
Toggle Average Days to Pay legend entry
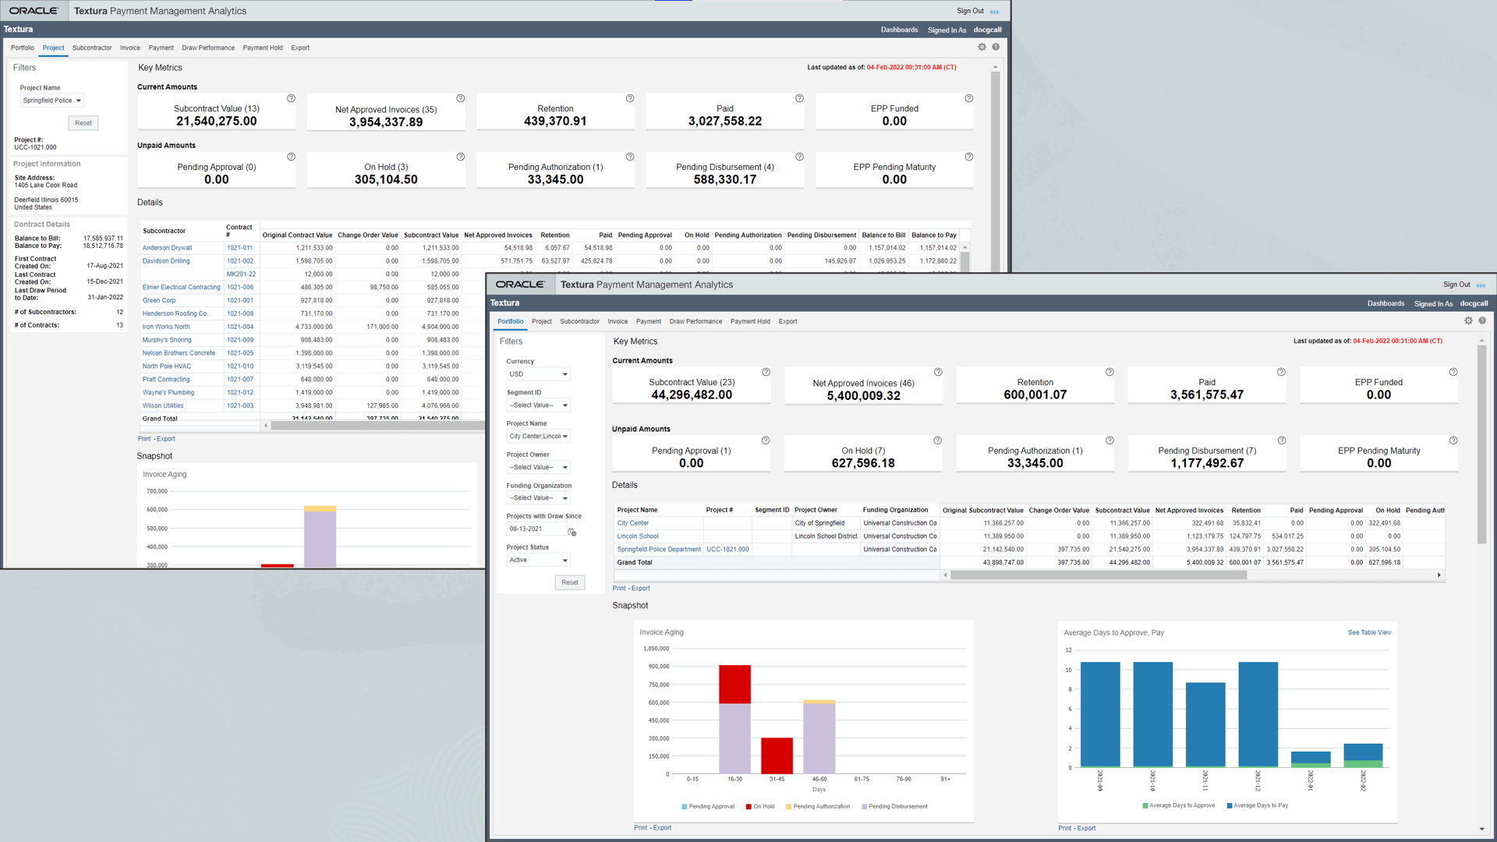pos(1256,805)
